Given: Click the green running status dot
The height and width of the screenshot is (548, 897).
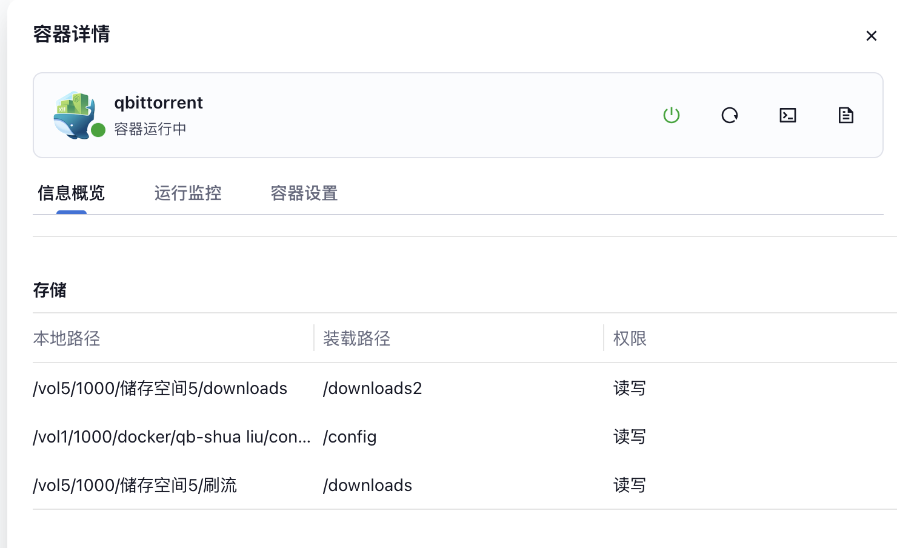Looking at the screenshot, I should [x=98, y=130].
